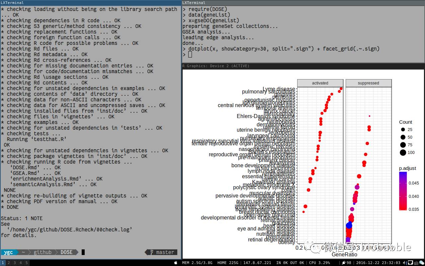Click the volume speaker tray icon
This screenshot has height=266, width=425.
coord(404,263)
